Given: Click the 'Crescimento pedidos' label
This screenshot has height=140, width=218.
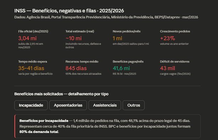Looking at the screenshot, I should tap(175, 31).
